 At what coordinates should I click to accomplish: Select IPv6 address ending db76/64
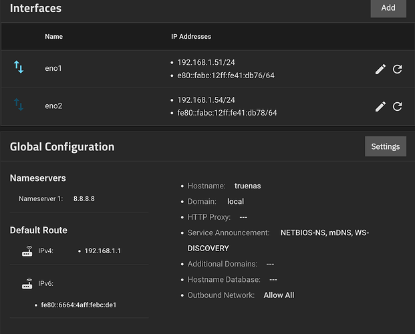[x=226, y=75]
